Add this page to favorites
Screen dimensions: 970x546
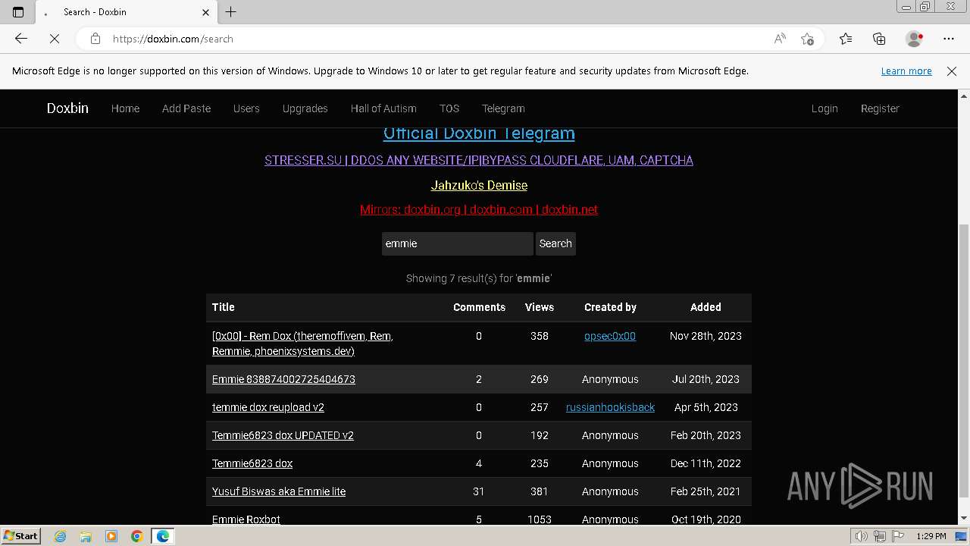click(x=807, y=39)
